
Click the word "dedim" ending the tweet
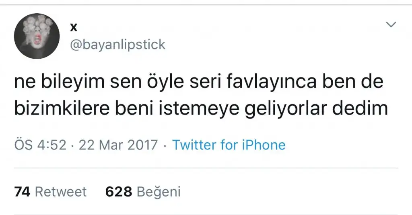(x=363, y=109)
